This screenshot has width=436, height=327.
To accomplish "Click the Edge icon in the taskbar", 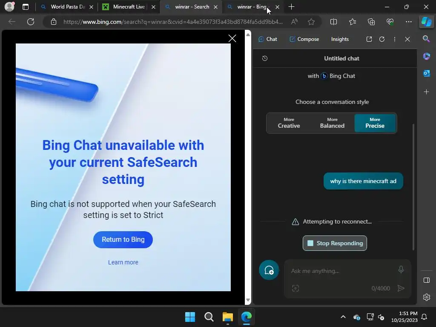I will (247, 317).
